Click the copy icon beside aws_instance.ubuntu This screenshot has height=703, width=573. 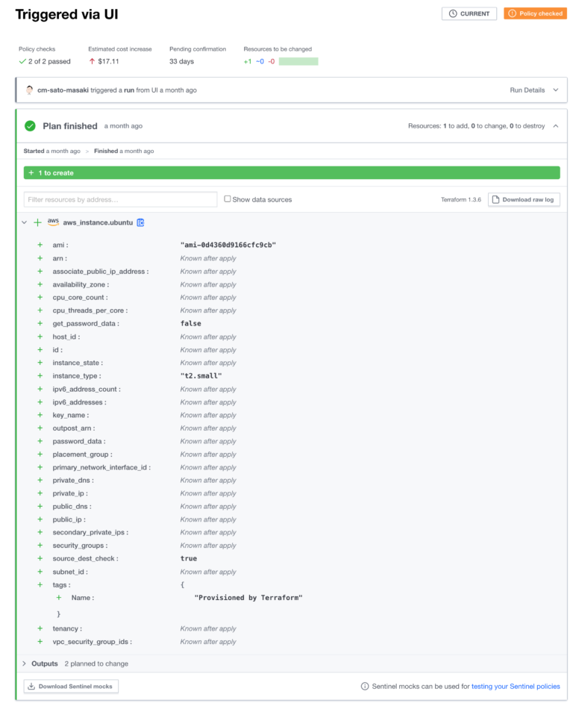pyautogui.click(x=140, y=222)
